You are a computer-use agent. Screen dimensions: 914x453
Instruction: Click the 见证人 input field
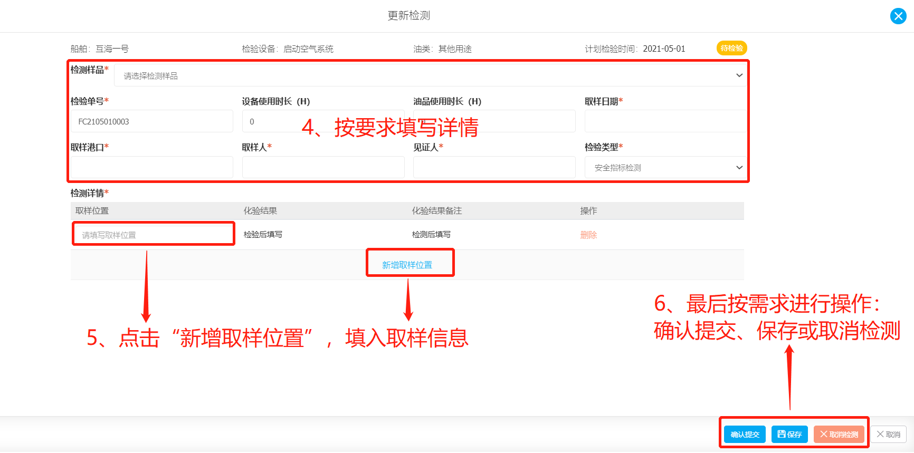pos(494,167)
